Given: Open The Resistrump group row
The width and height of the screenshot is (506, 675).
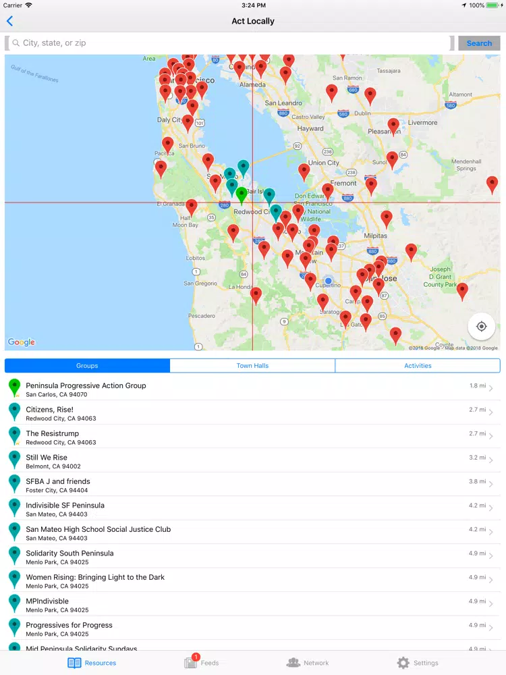Looking at the screenshot, I should click(x=252, y=437).
